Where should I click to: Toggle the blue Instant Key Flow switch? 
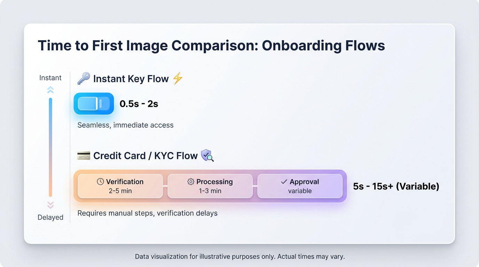pos(94,104)
